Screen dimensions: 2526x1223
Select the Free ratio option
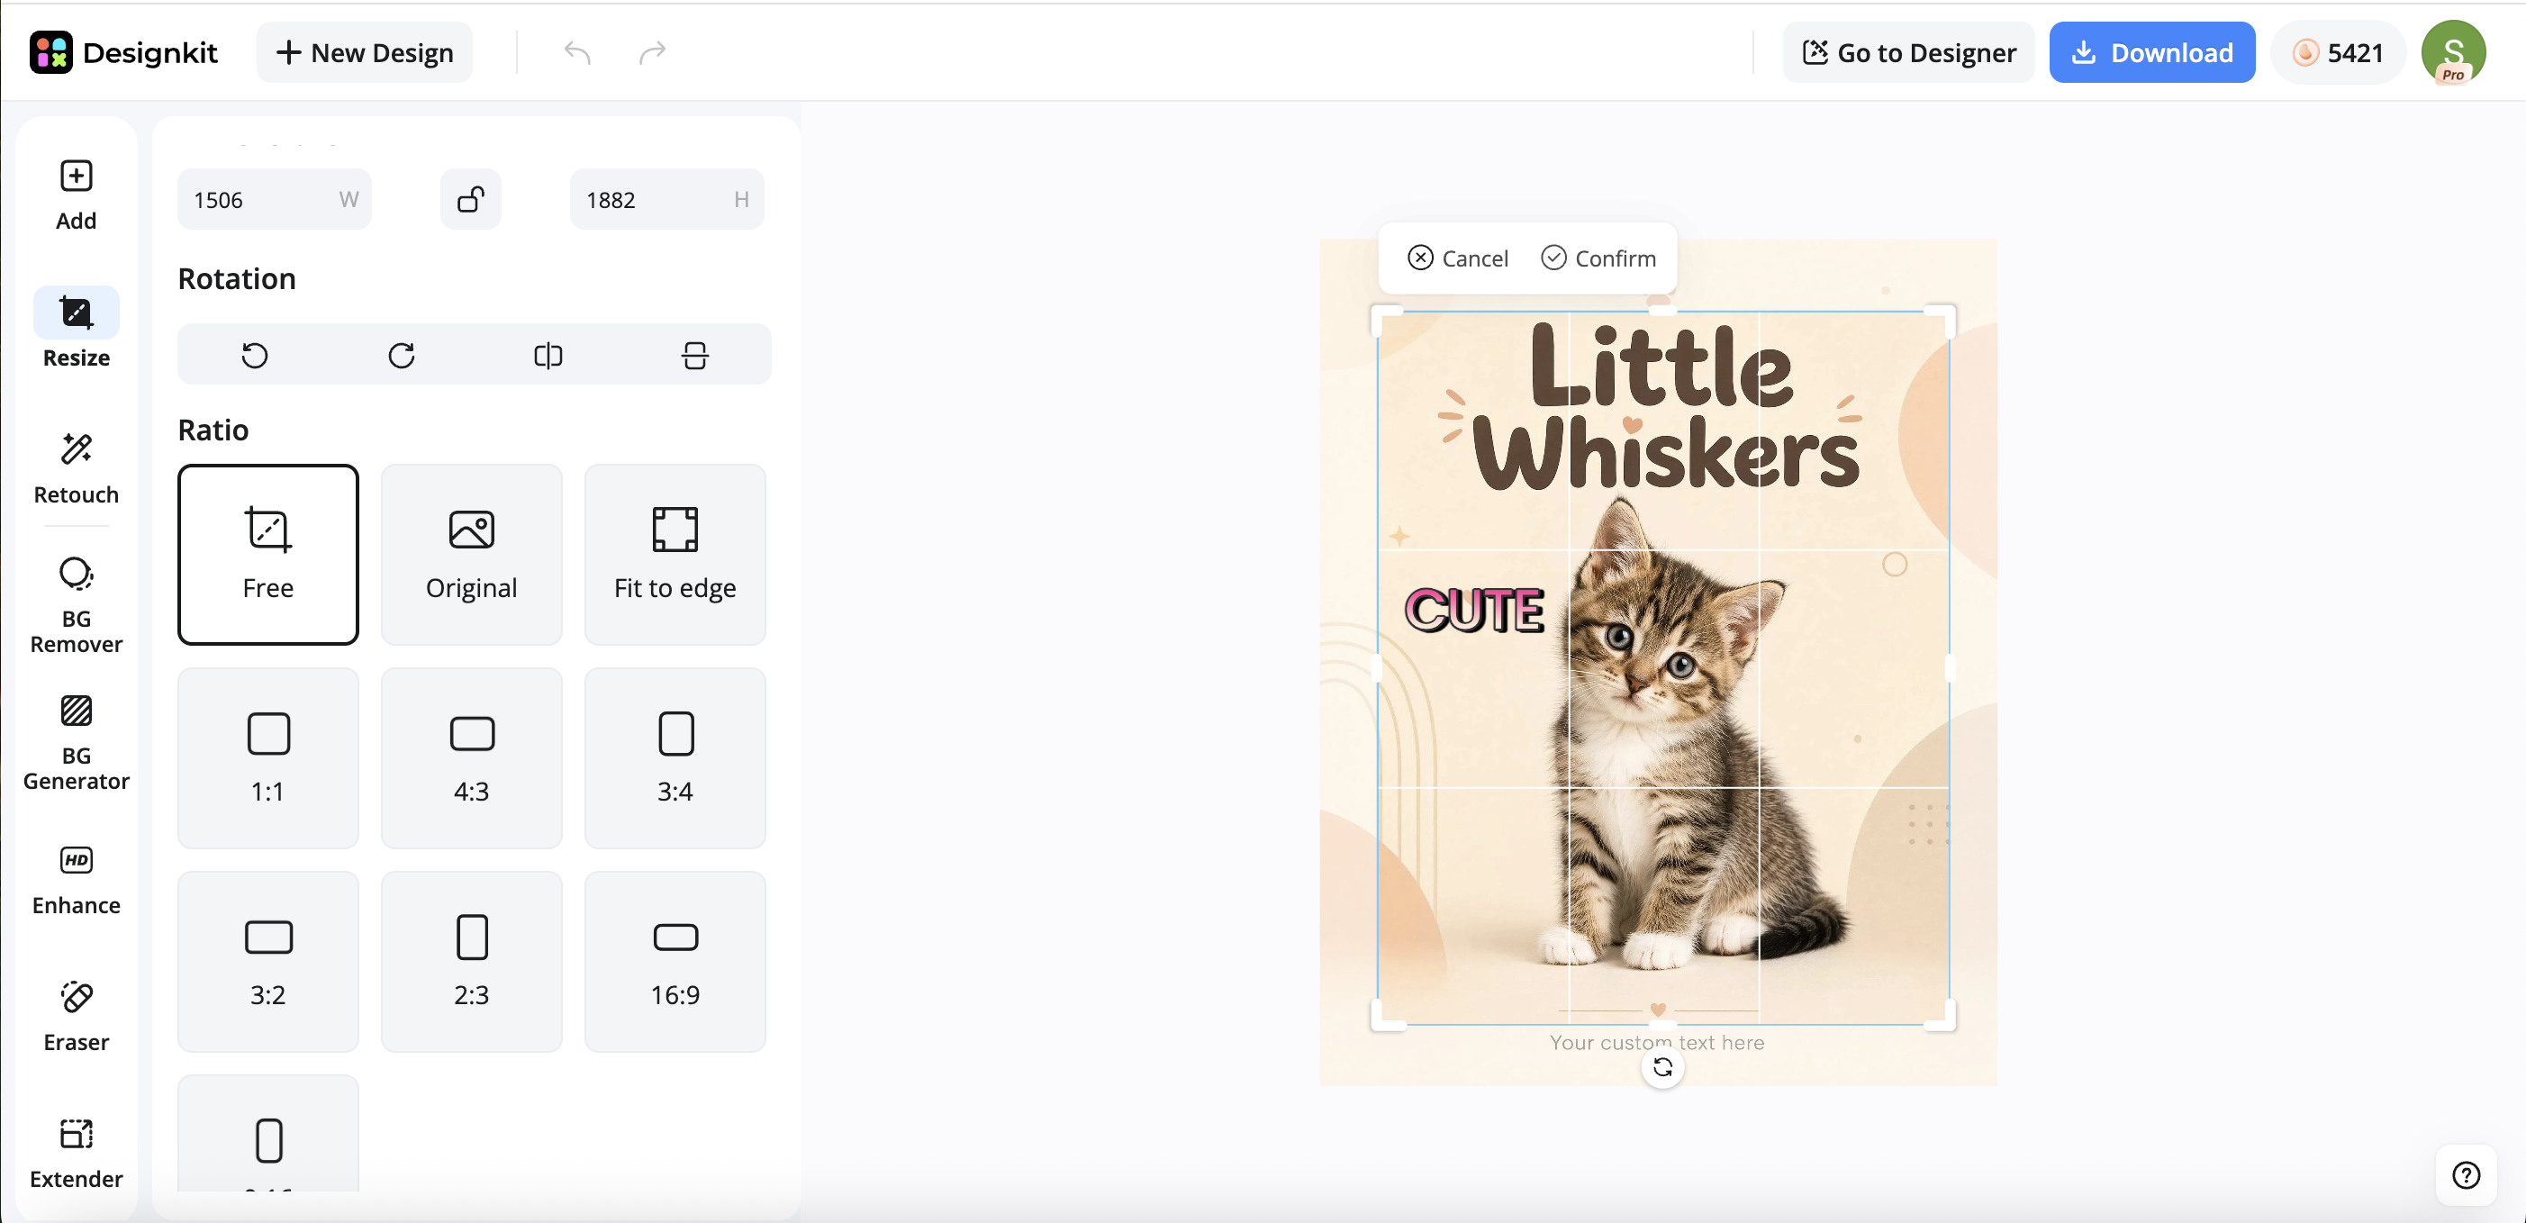267,554
